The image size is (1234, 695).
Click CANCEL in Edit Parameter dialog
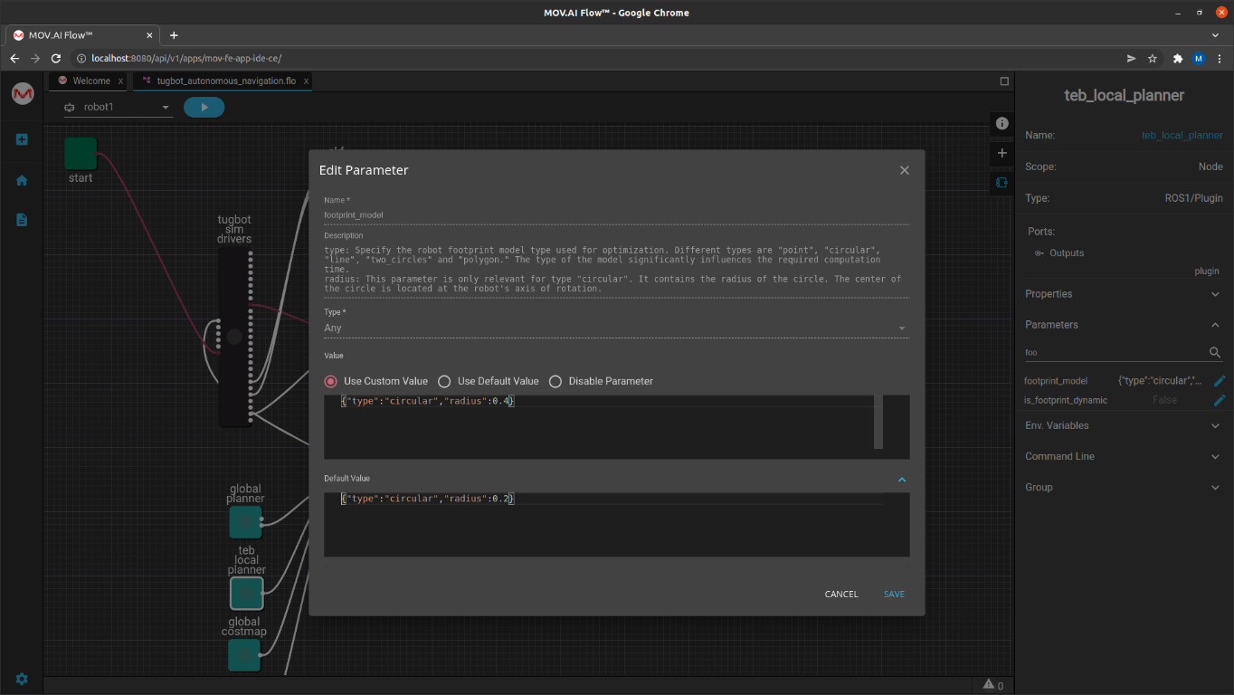(841, 595)
